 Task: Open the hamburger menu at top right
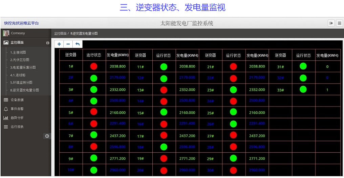pos(339,23)
